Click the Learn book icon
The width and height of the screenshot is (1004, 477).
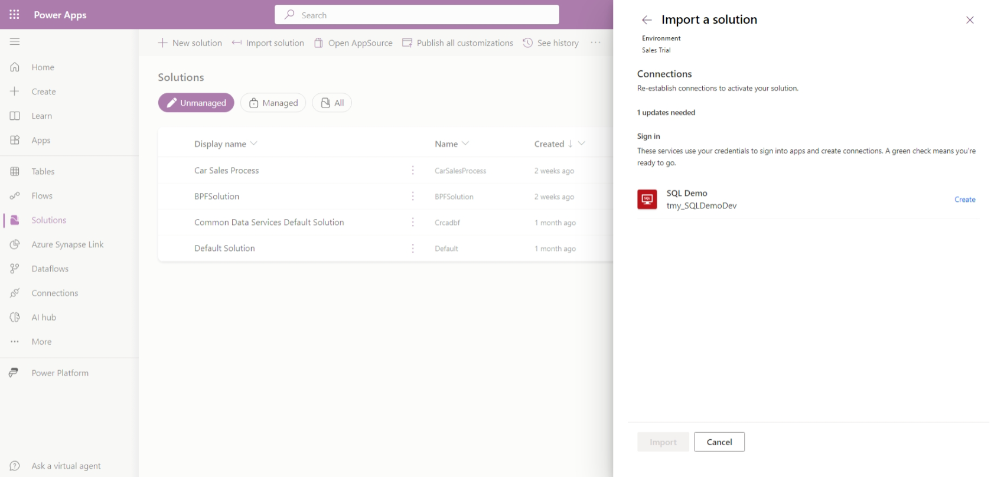[15, 116]
